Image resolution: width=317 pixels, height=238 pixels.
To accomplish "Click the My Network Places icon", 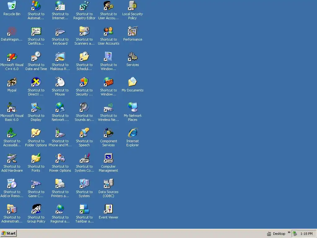I will 132,108.
